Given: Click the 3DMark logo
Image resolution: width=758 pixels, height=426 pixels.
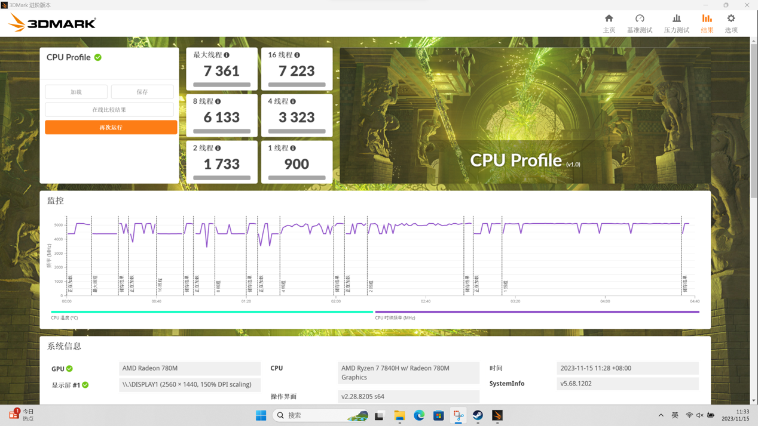Looking at the screenshot, I should coord(52,23).
